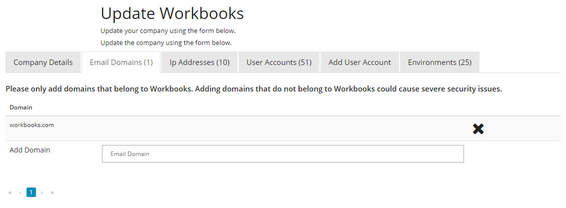View the Environments (25) tab
Screen dimensions: 566x208
click(x=439, y=62)
